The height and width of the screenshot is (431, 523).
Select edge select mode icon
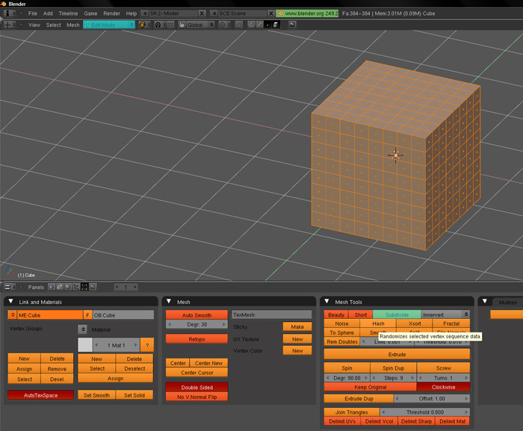pyautogui.click(x=259, y=25)
